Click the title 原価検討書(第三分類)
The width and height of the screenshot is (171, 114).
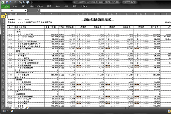click(x=98, y=20)
